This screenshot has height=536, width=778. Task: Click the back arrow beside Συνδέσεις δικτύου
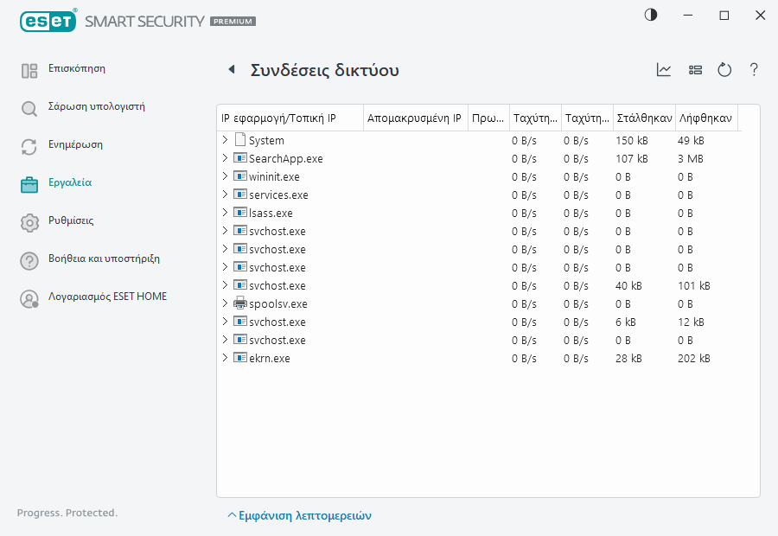(231, 70)
